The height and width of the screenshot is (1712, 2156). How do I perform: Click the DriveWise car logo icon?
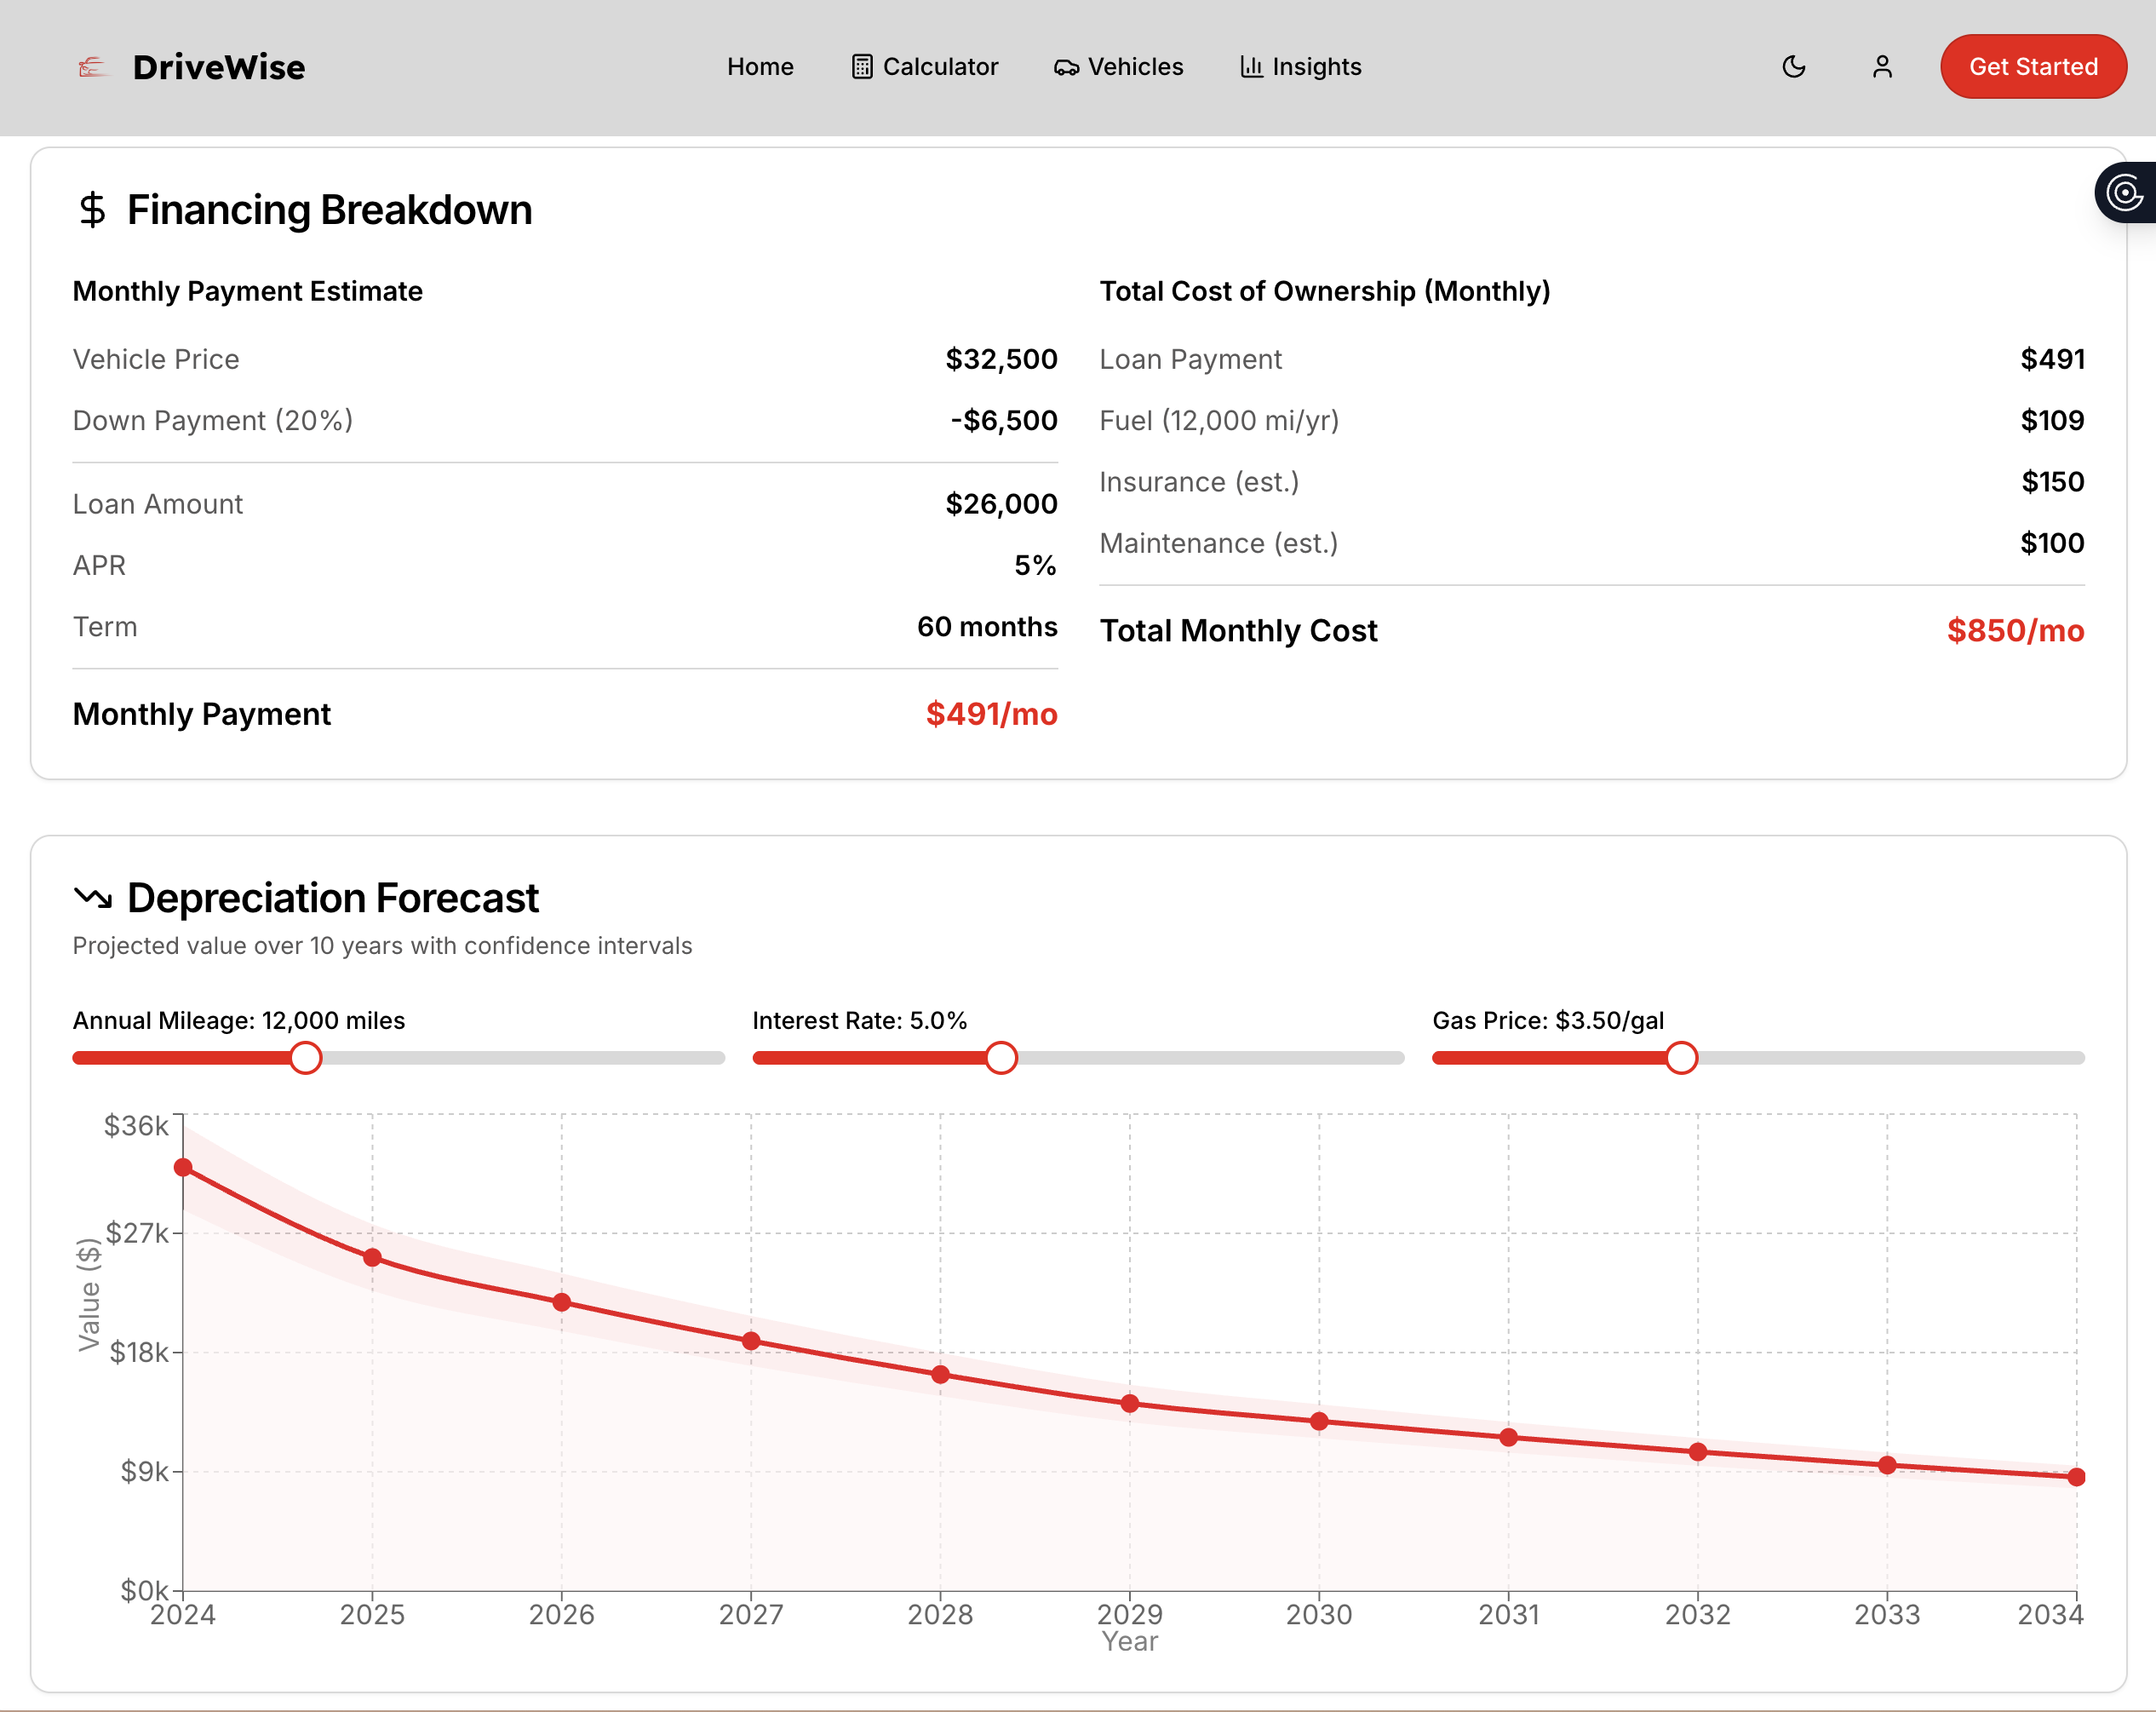pyautogui.click(x=92, y=67)
